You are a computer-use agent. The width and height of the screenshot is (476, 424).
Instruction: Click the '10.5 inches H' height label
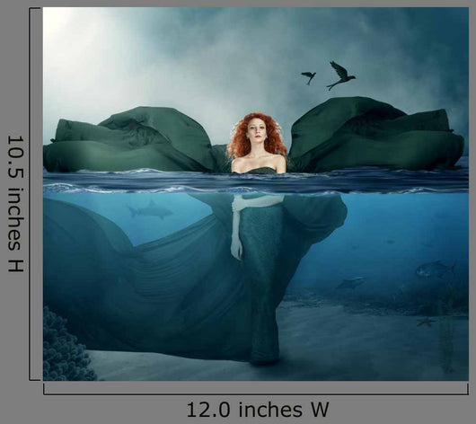tap(16, 204)
